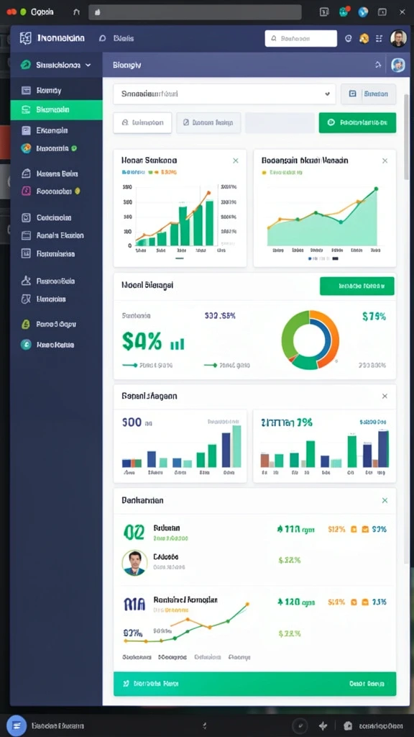The image size is (414, 737).
Task: Click the pink square icon in sidebar
Action: [x=27, y=191]
